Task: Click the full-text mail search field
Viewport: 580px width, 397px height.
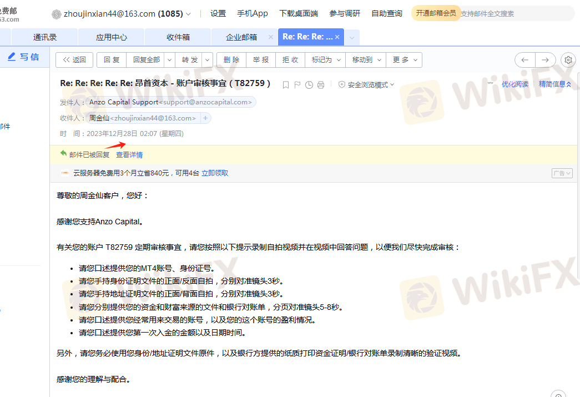Action: (516, 14)
